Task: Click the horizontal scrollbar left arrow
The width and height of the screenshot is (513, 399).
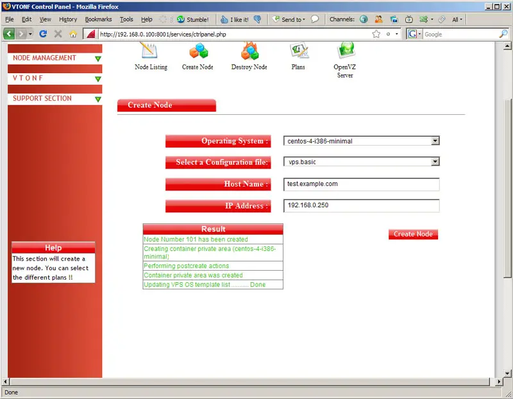Action: click(x=5, y=381)
